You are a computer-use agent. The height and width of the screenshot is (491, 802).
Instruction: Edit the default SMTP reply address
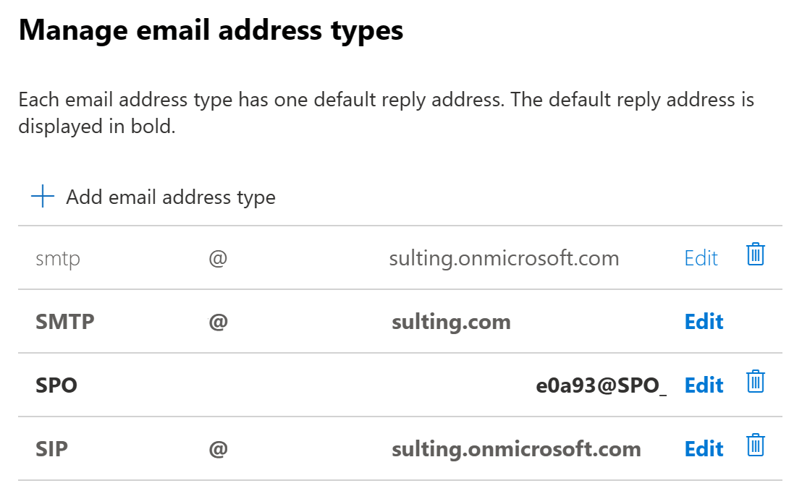point(704,321)
